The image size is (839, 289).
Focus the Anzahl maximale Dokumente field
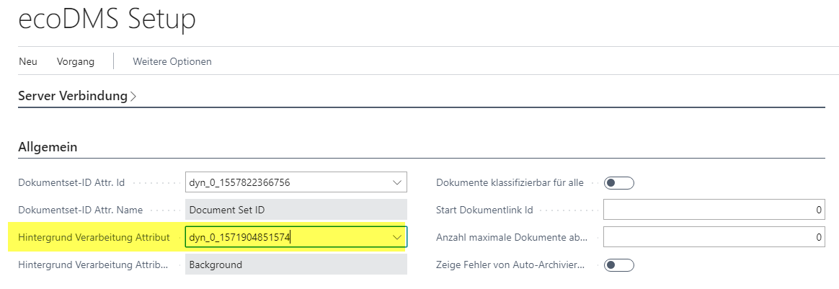(714, 237)
